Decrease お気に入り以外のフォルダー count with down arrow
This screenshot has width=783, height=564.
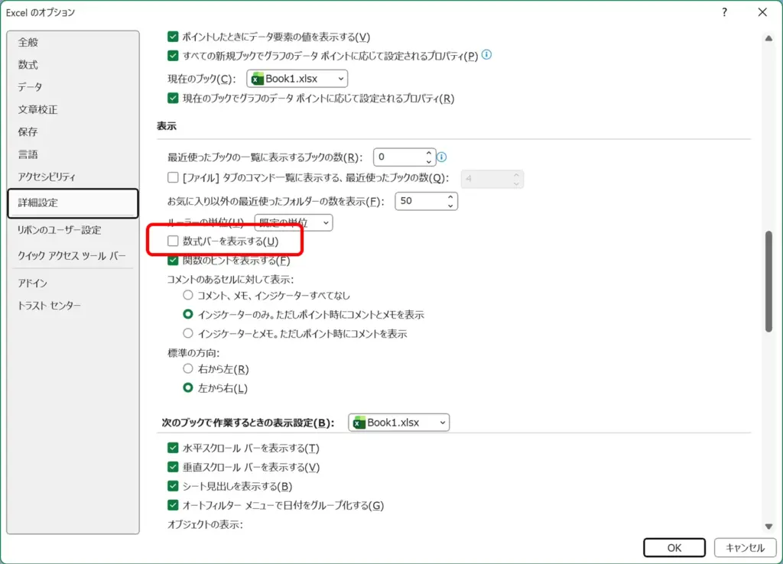[x=450, y=206]
